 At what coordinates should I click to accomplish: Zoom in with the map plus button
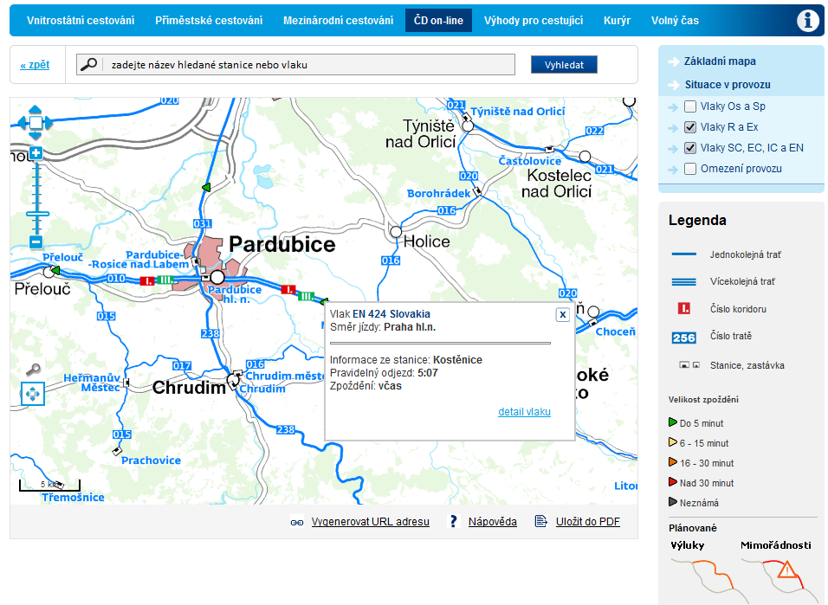coord(36,153)
